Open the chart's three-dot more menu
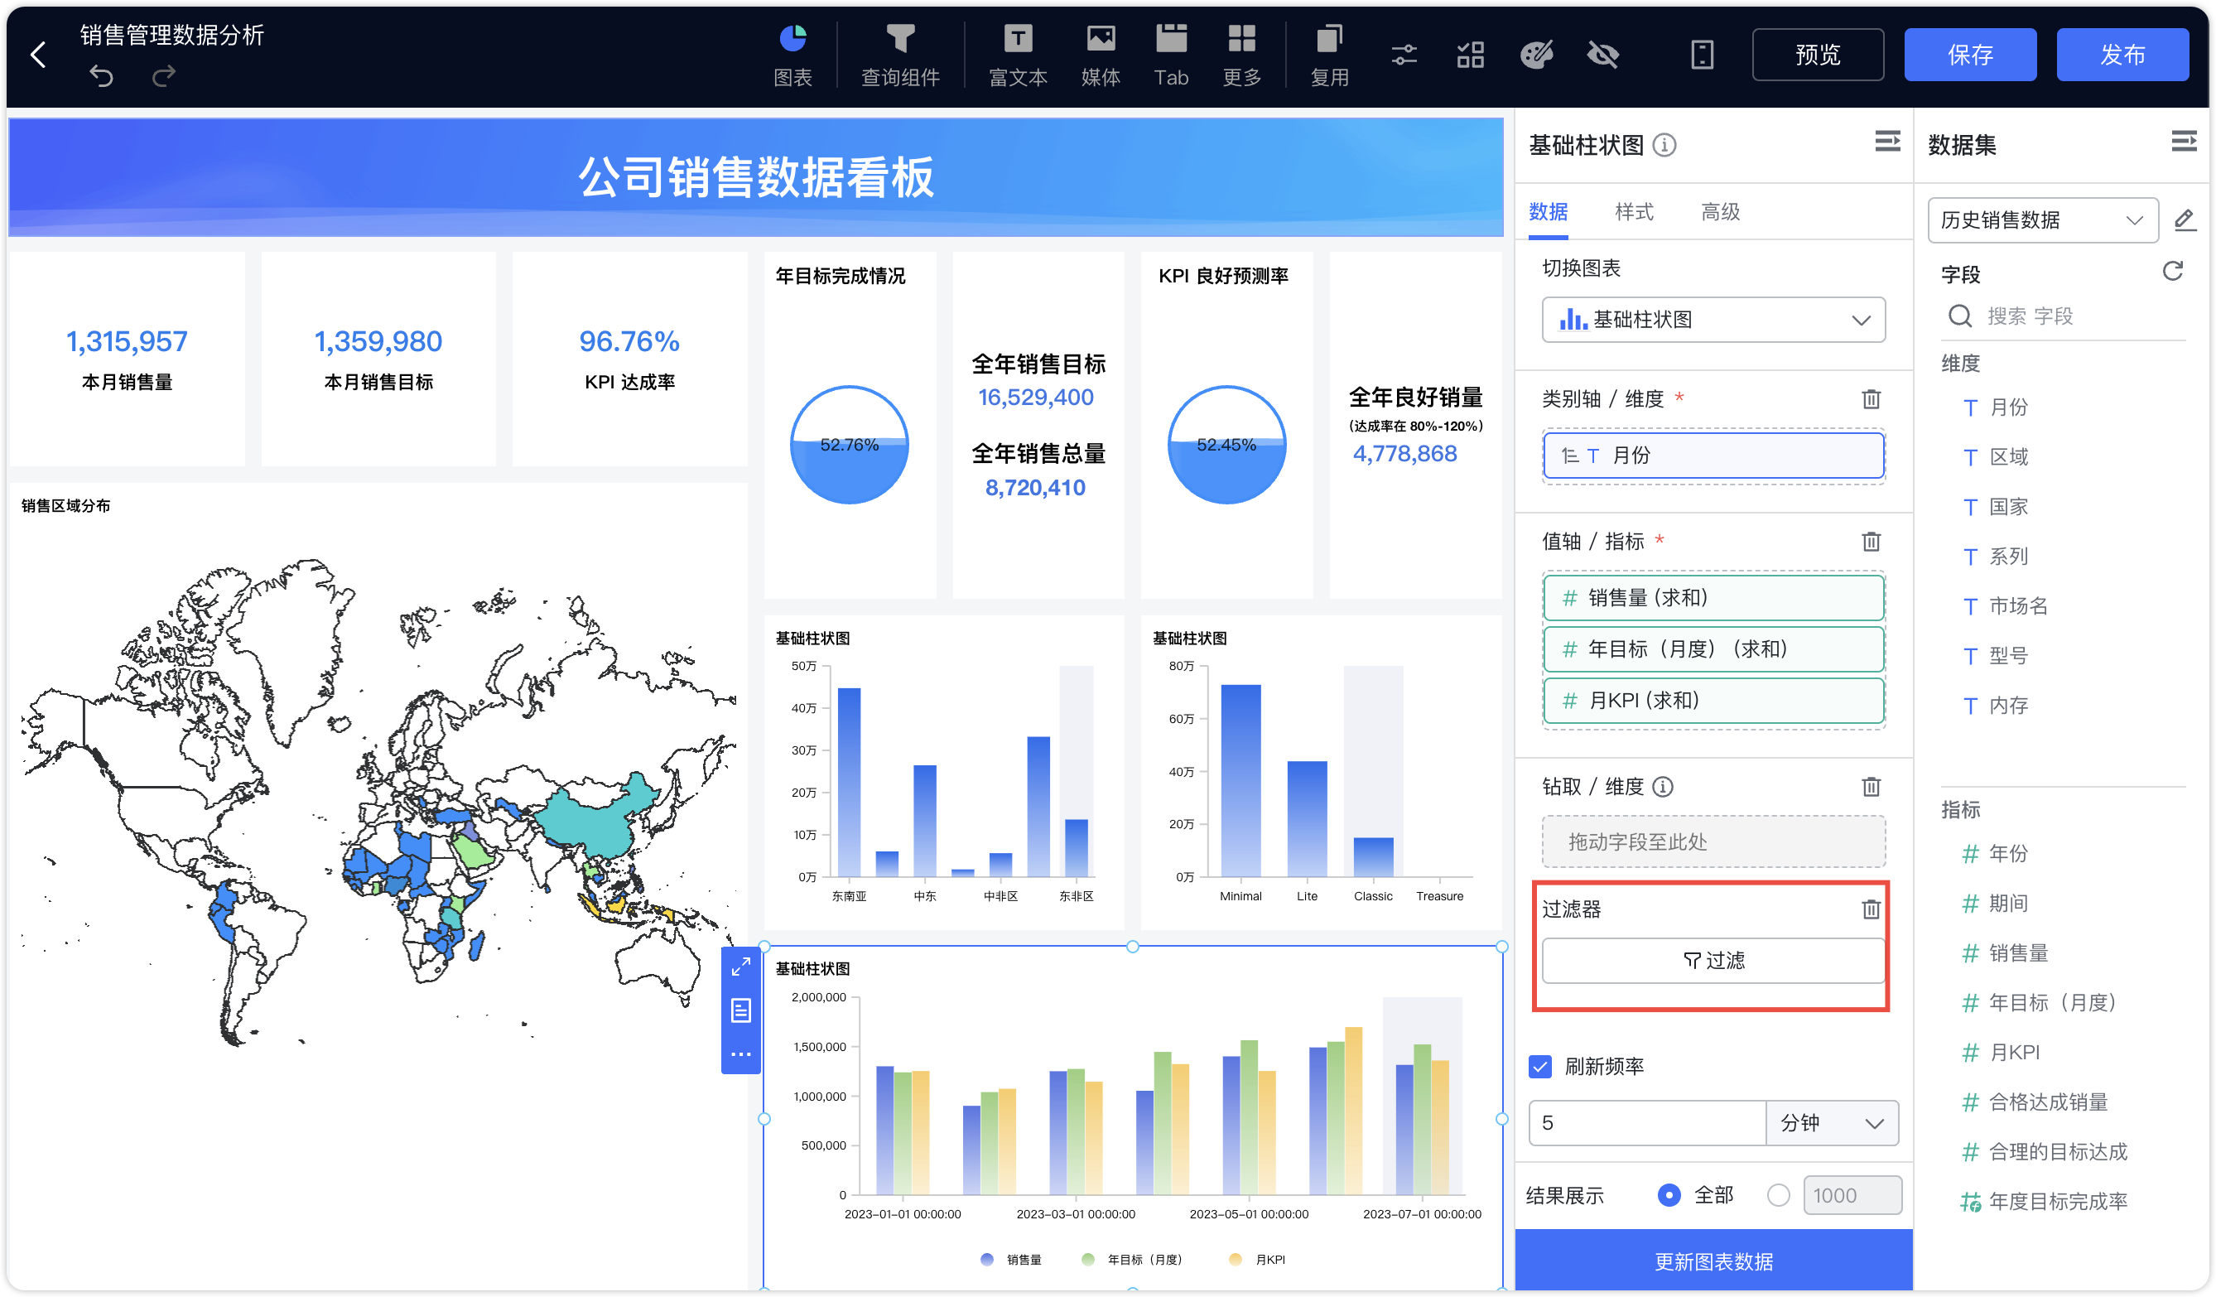This screenshot has height=1297, width=2216. tap(740, 1054)
